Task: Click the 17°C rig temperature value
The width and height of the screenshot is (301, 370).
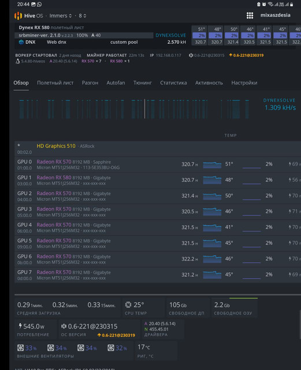Action: [144, 347]
